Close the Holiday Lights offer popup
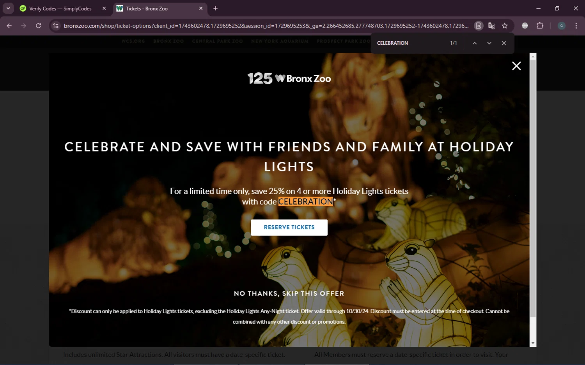Viewport: 585px width, 365px height. click(x=516, y=66)
